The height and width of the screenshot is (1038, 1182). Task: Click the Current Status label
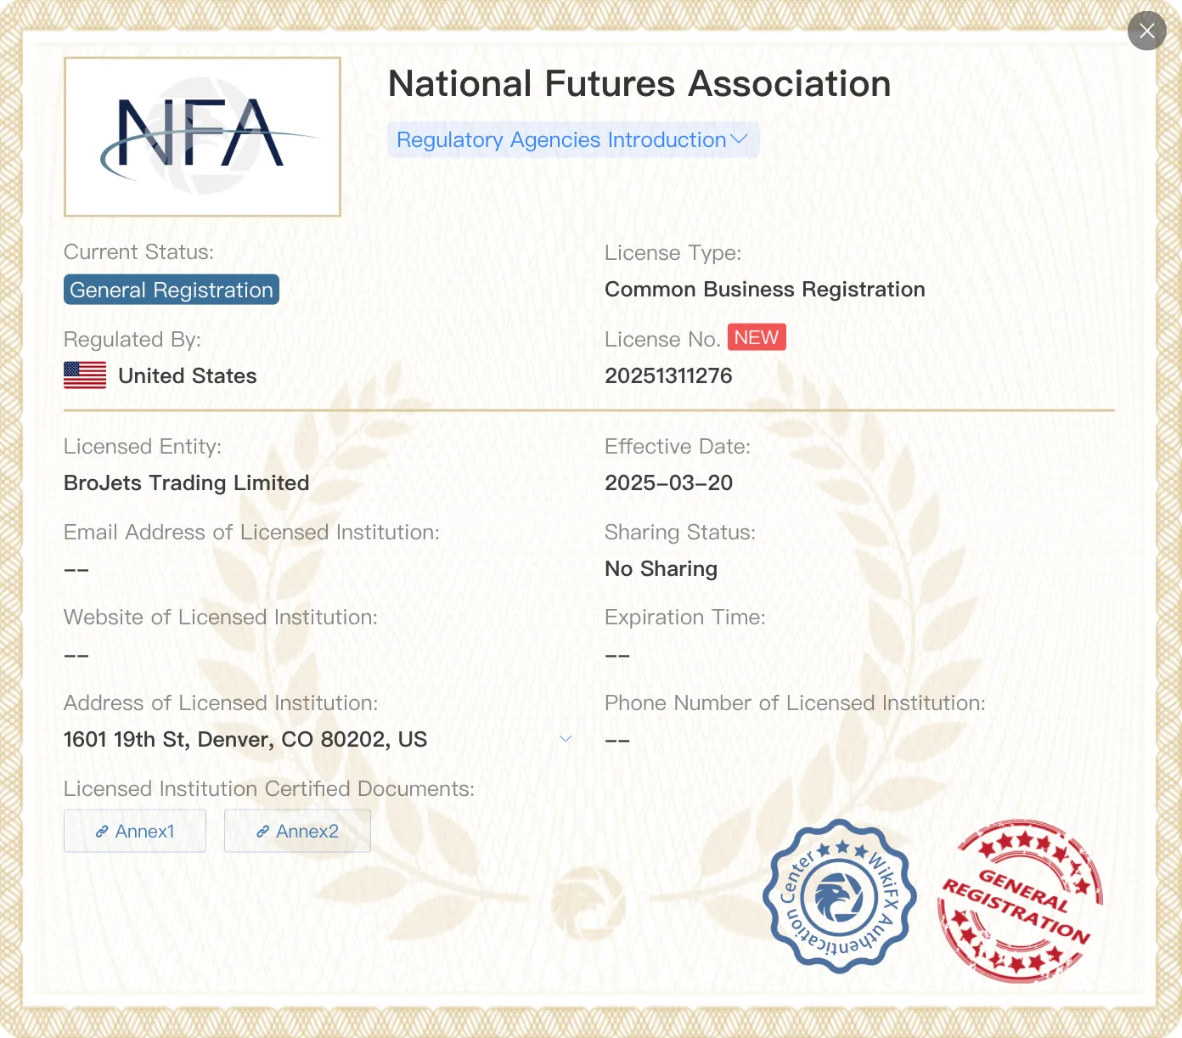coord(138,251)
